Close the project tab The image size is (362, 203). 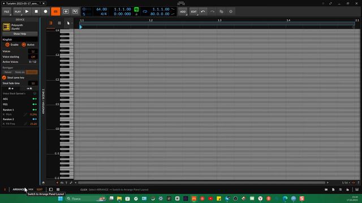[x=44, y=3]
